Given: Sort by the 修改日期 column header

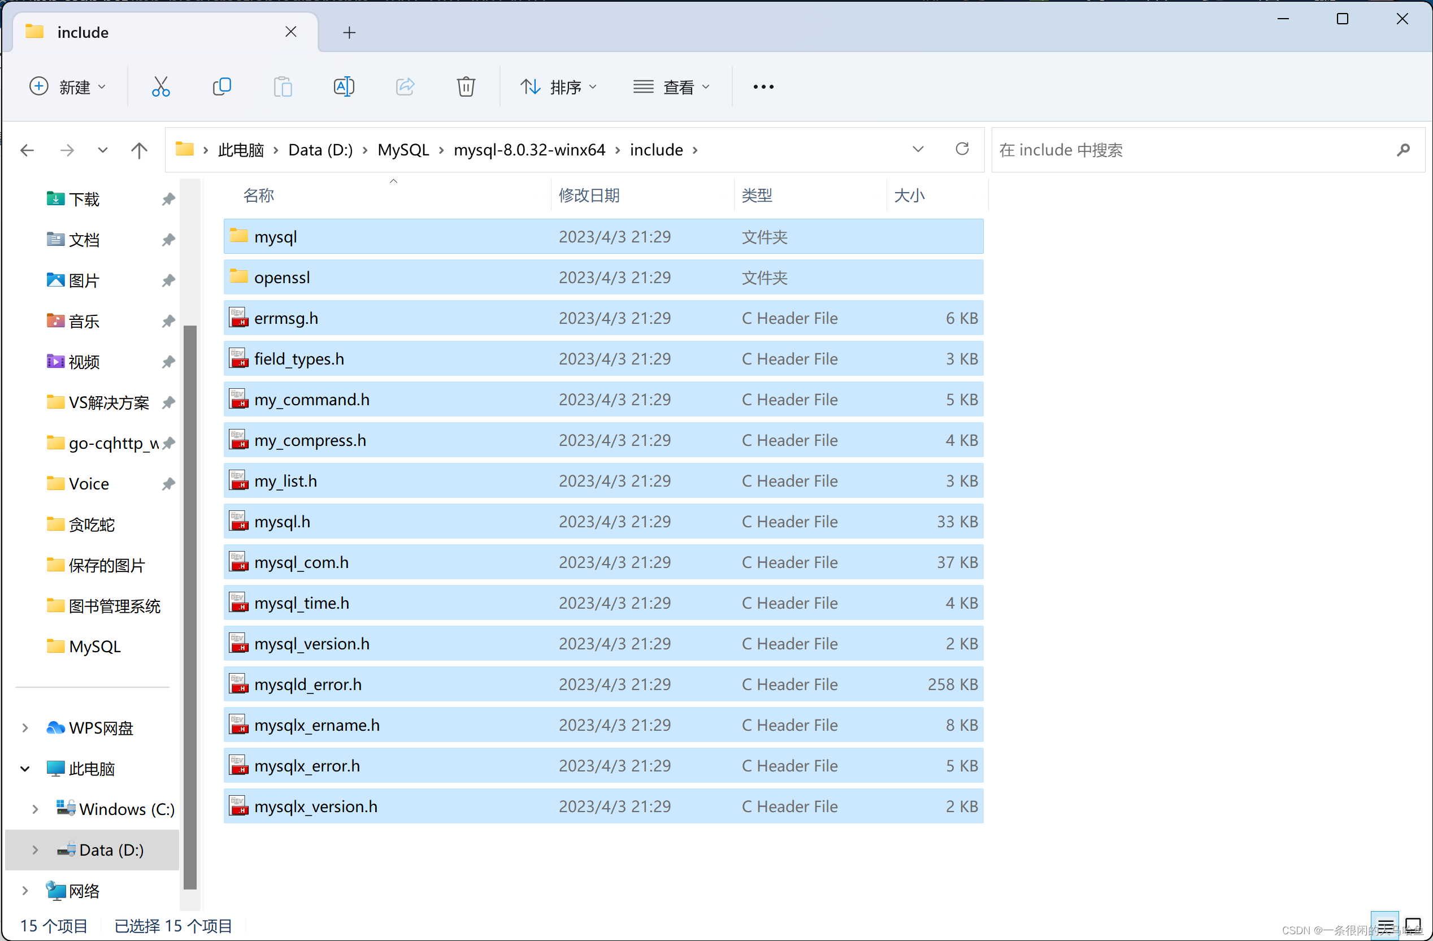Looking at the screenshot, I should pyautogui.click(x=589, y=195).
